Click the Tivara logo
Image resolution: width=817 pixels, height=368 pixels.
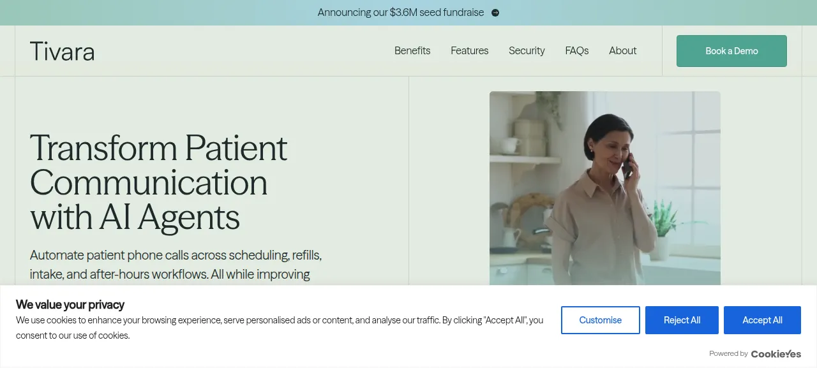point(62,51)
